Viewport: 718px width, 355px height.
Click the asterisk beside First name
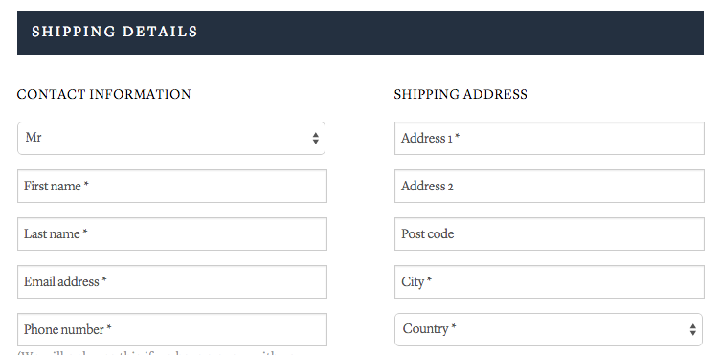[86, 184]
